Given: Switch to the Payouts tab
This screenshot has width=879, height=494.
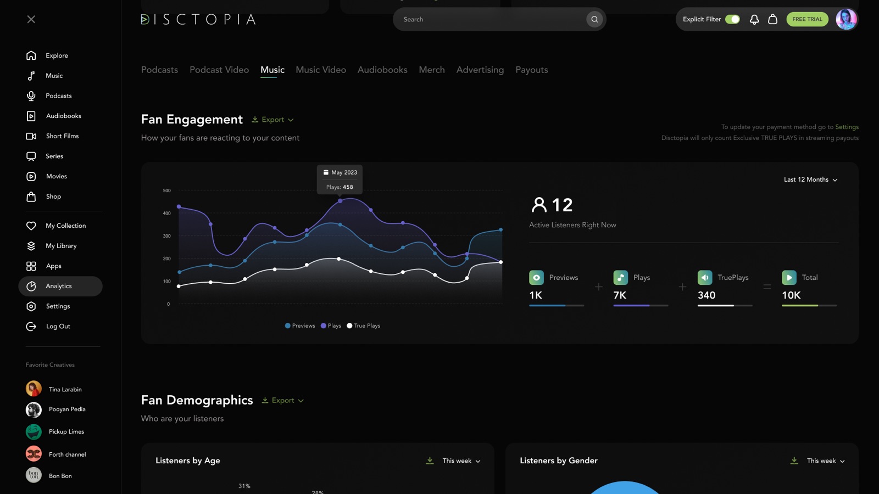Looking at the screenshot, I should [532, 70].
